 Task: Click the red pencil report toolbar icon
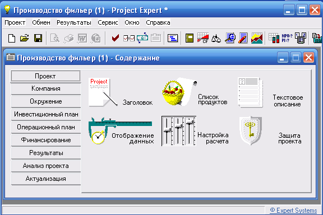[243, 38]
